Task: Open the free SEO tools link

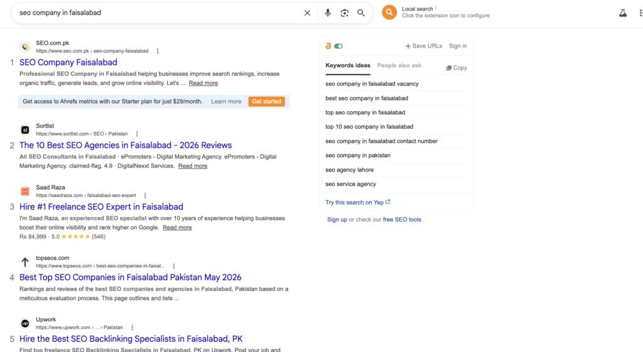Action: [402, 220]
